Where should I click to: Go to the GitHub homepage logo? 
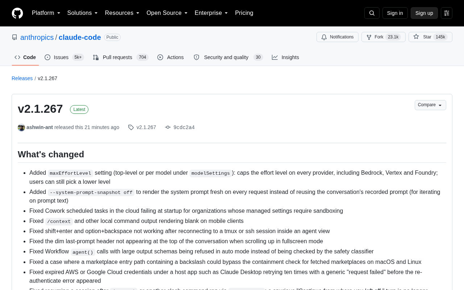click(x=17, y=13)
